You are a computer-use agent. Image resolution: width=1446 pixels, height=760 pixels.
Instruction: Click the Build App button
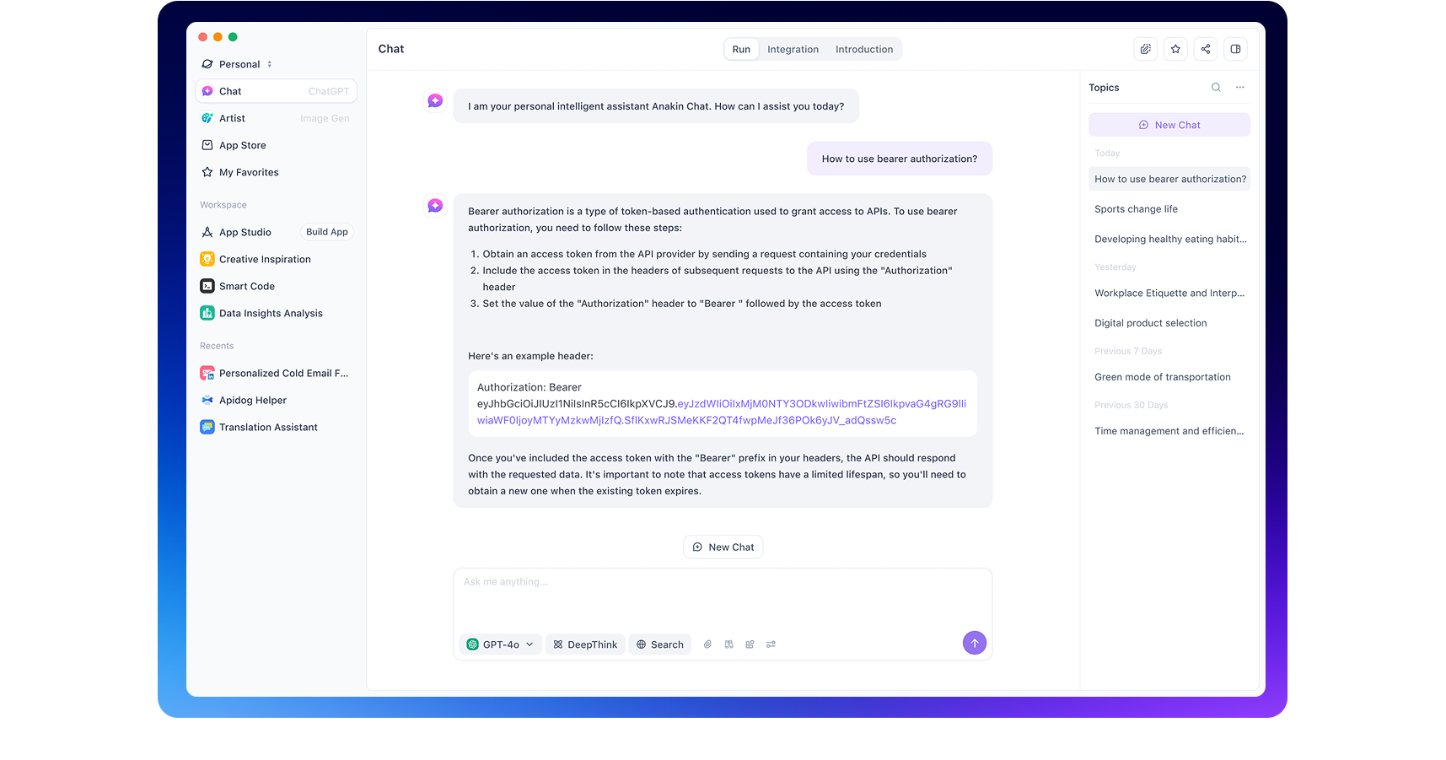tap(326, 232)
